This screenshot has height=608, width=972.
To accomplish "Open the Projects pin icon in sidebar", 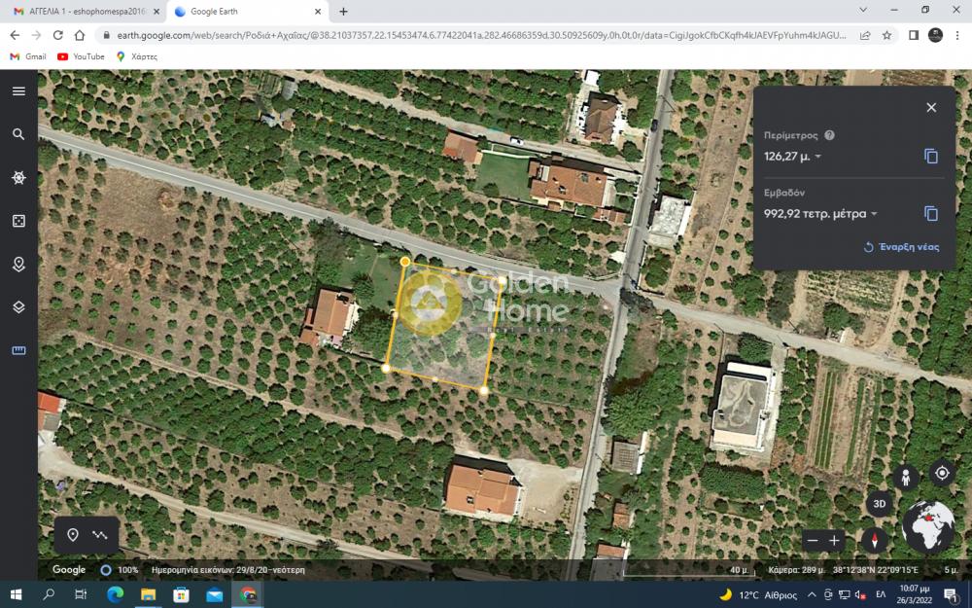I will click(x=18, y=265).
